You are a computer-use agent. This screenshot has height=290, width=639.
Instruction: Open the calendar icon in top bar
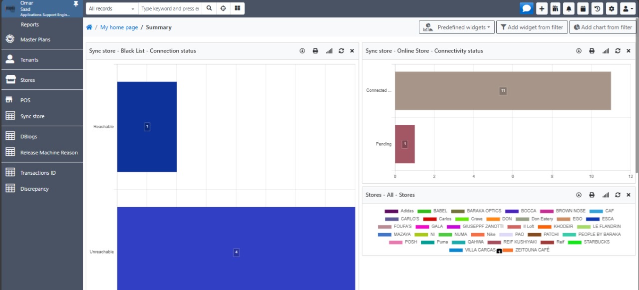click(x=583, y=8)
